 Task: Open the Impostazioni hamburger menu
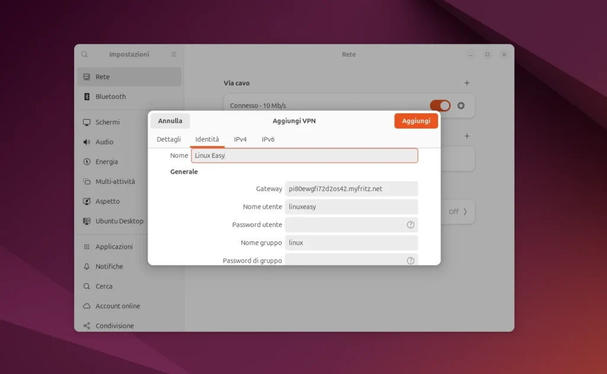tap(174, 54)
